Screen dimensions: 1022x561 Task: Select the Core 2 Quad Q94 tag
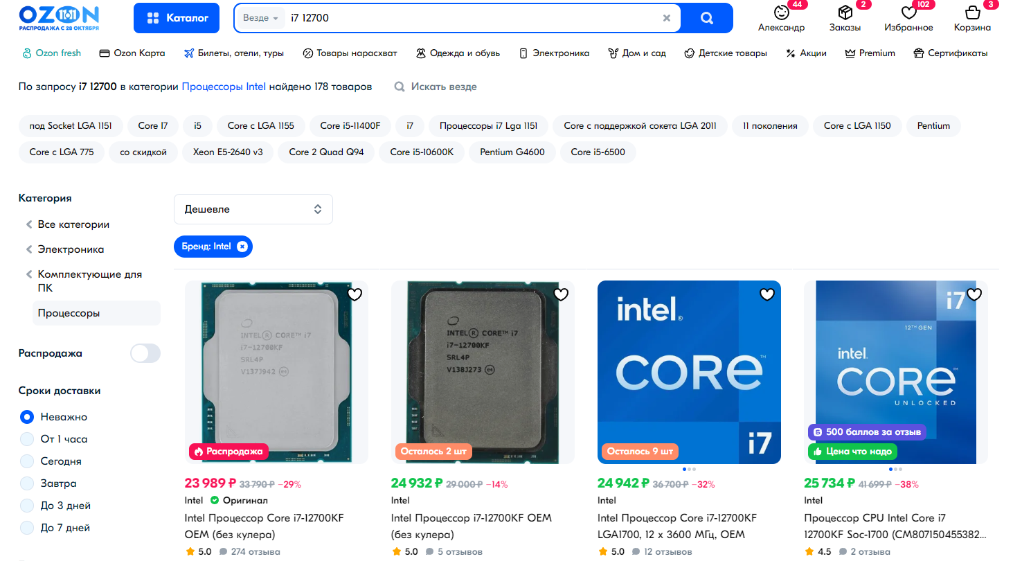pyautogui.click(x=326, y=152)
